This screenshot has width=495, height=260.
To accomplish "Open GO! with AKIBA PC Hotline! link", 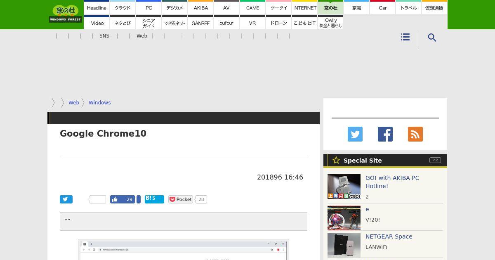I will point(392,182).
